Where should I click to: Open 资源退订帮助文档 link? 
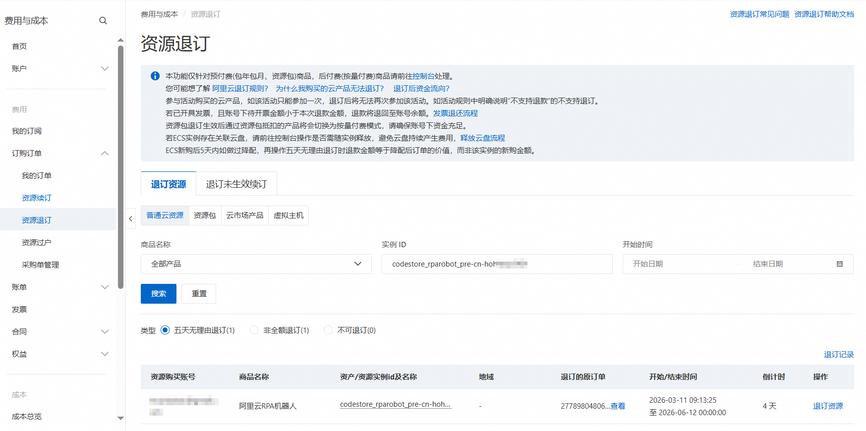click(824, 14)
